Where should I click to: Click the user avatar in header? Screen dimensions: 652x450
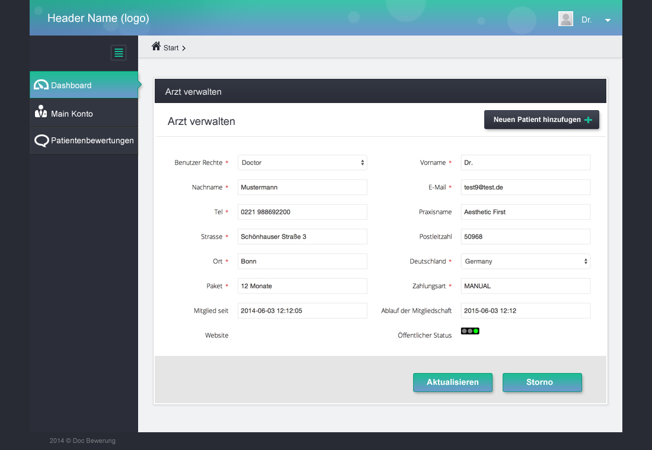565,19
